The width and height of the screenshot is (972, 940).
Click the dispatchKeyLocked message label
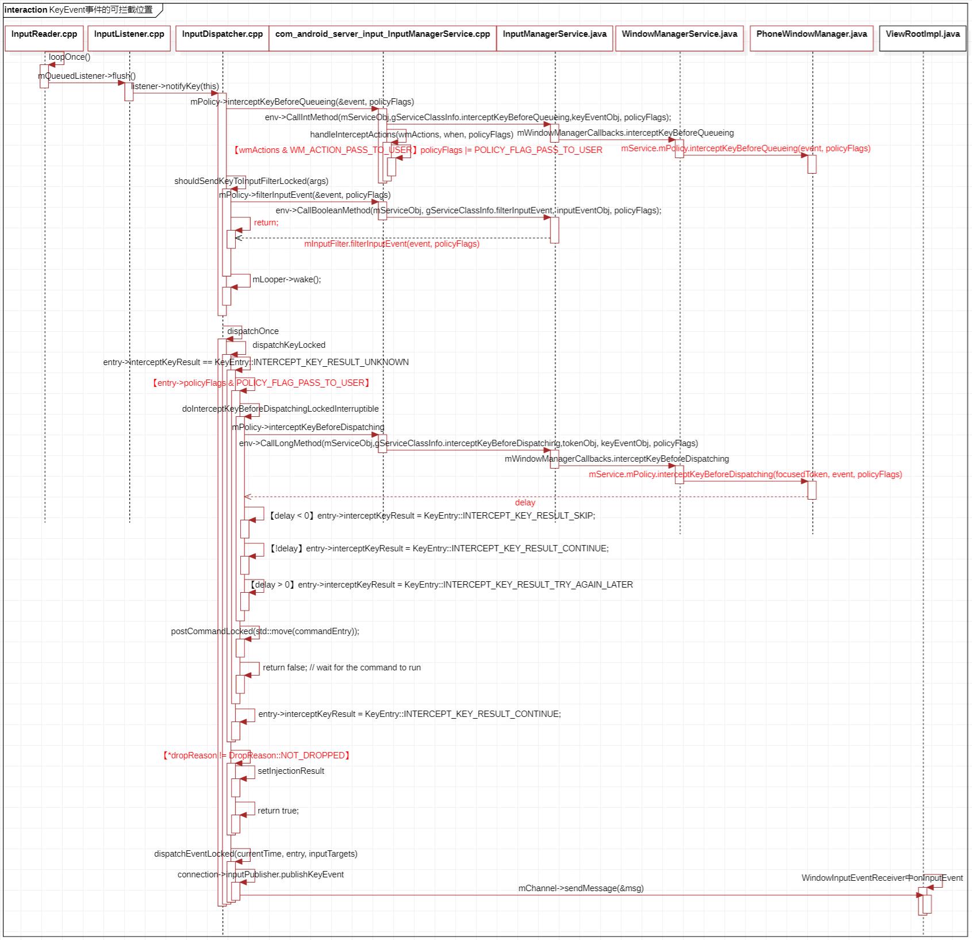(289, 345)
